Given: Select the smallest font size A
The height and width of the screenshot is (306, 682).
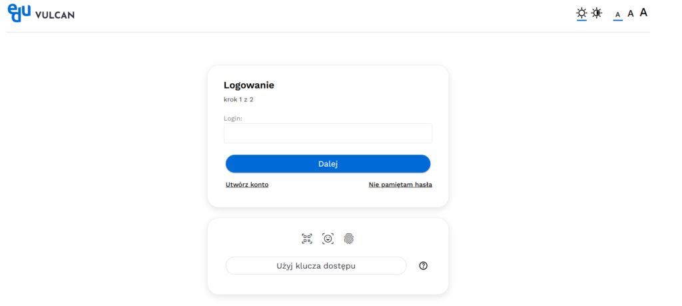Looking at the screenshot, I should (617, 14).
